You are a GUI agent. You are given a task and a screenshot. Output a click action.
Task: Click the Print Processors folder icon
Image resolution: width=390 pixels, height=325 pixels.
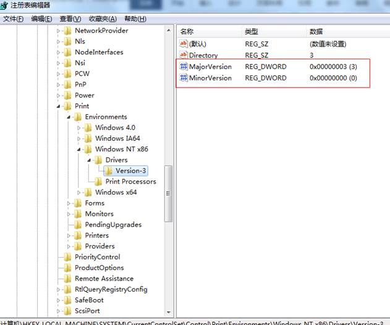tap(98, 182)
